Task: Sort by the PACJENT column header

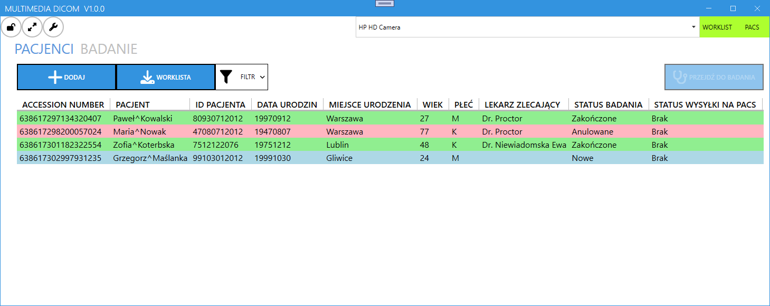Action: [133, 104]
